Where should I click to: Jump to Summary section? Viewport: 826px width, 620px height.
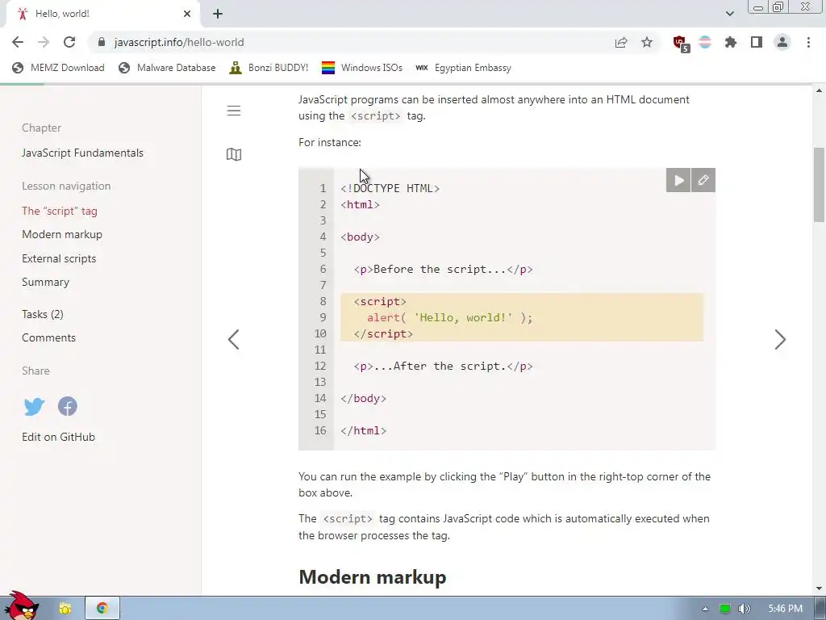pos(45,282)
